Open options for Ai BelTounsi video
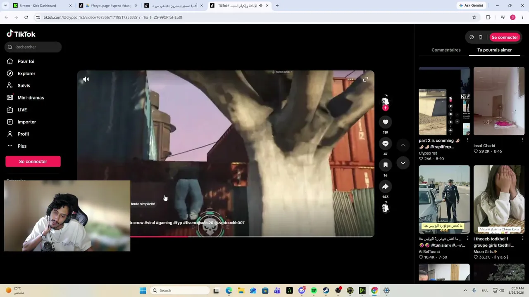The width and height of the screenshot is (529, 297). [x=467, y=239]
